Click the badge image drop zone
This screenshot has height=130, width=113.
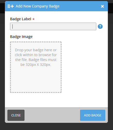pyautogui.click(x=36, y=67)
